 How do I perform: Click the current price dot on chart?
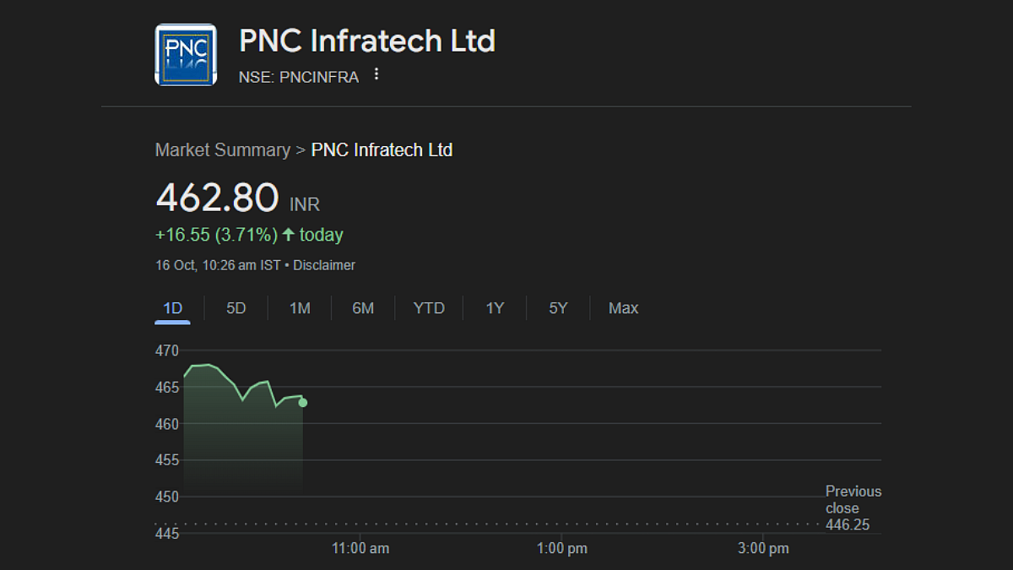tap(303, 403)
